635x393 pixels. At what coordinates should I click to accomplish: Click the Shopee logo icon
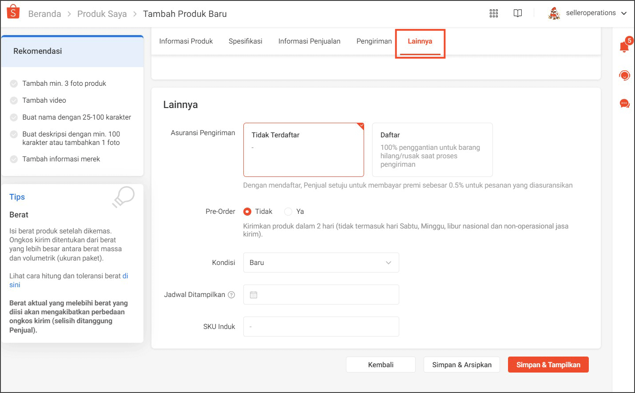coord(13,11)
